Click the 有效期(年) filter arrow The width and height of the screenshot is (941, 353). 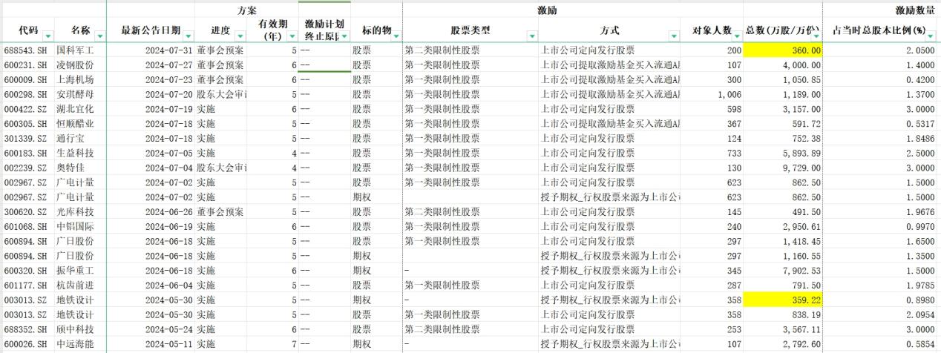[x=291, y=36]
